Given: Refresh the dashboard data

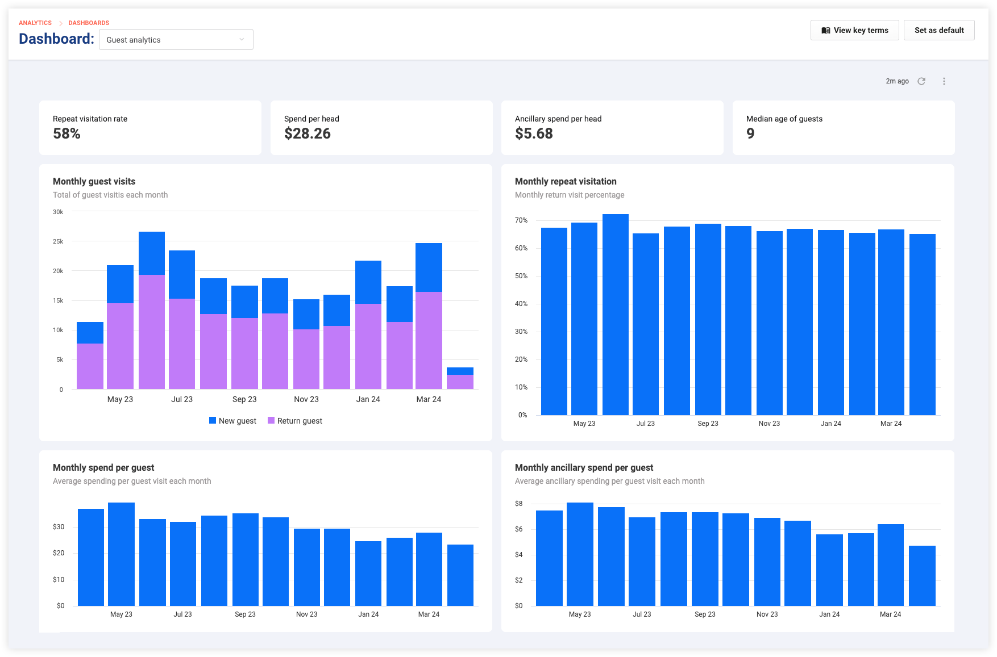Looking at the screenshot, I should pyautogui.click(x=921, y=81).
